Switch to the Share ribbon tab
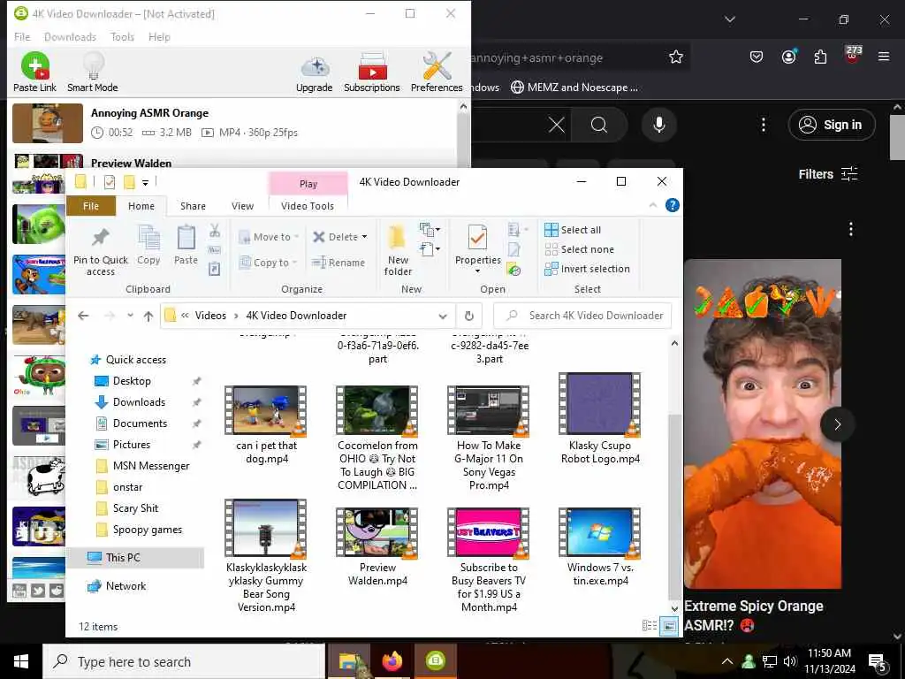 (193, 206)
